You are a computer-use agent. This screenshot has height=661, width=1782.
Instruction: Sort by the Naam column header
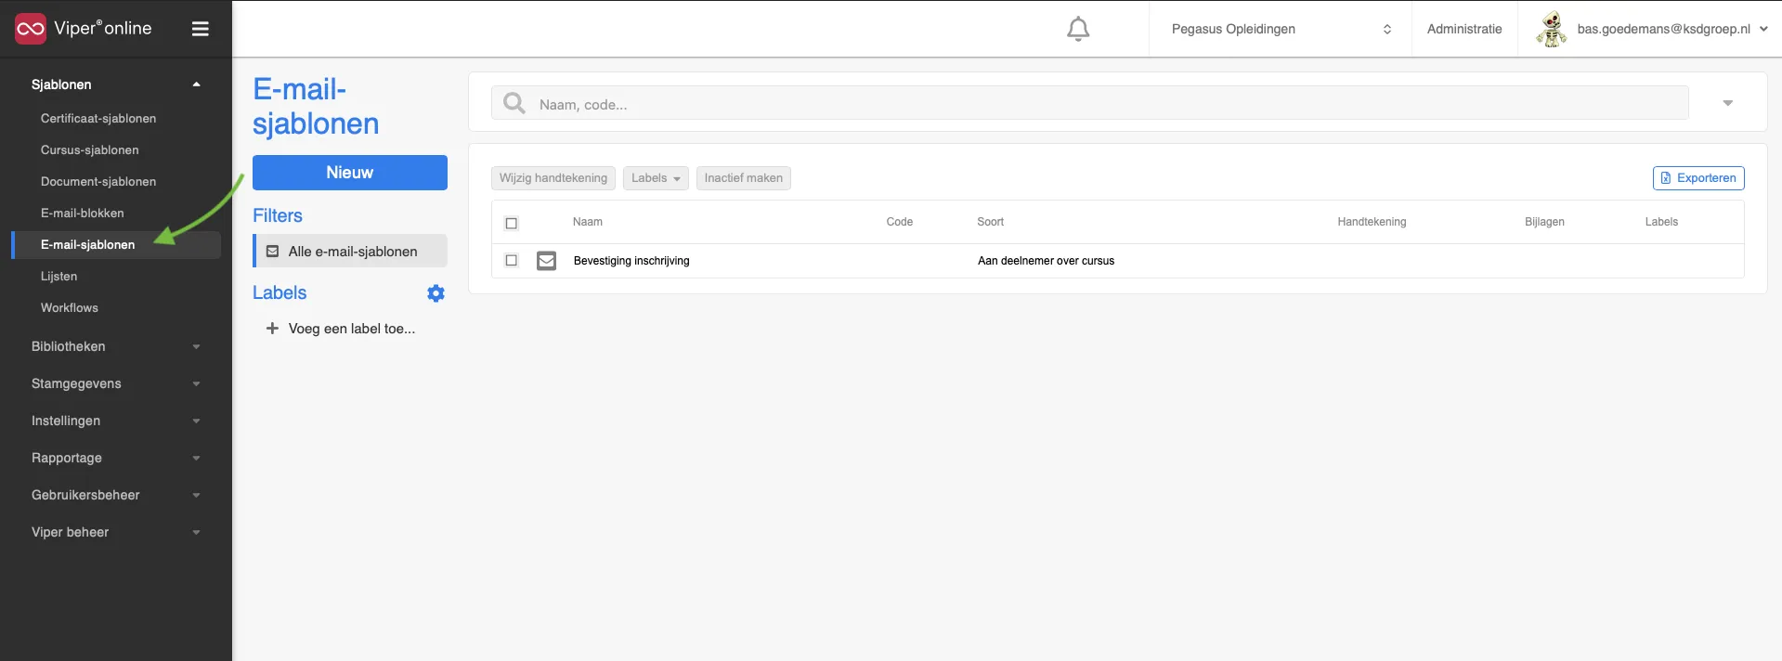click(588, 222)
